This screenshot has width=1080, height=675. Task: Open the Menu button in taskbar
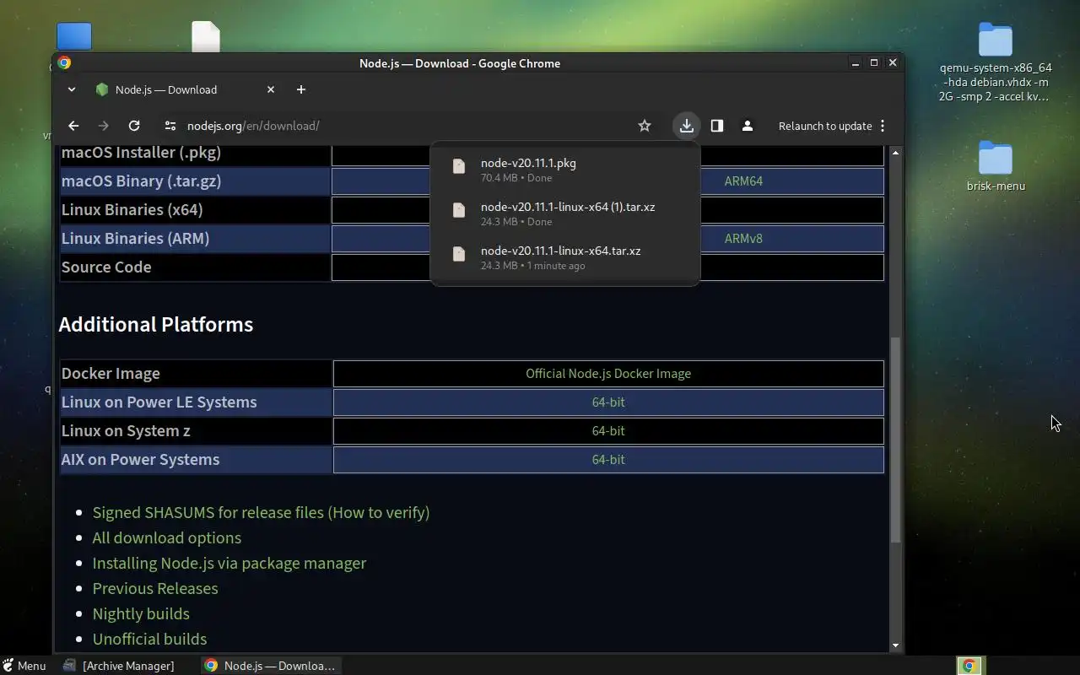[24, 666]
